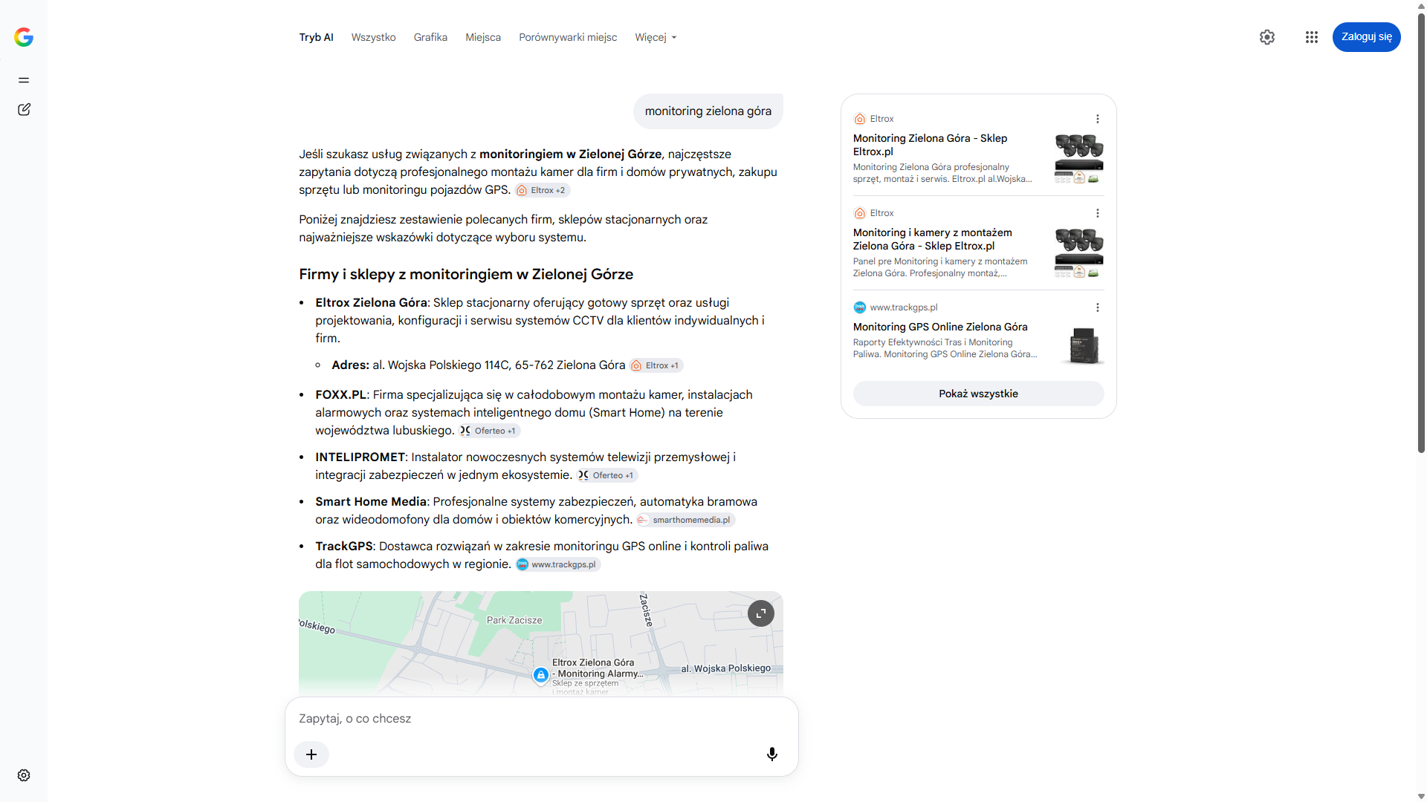The width and height of the screenshot is (1427, 802).
Task: Click the monitoring zielona góra query bubble
Action: tap(708, 111)
